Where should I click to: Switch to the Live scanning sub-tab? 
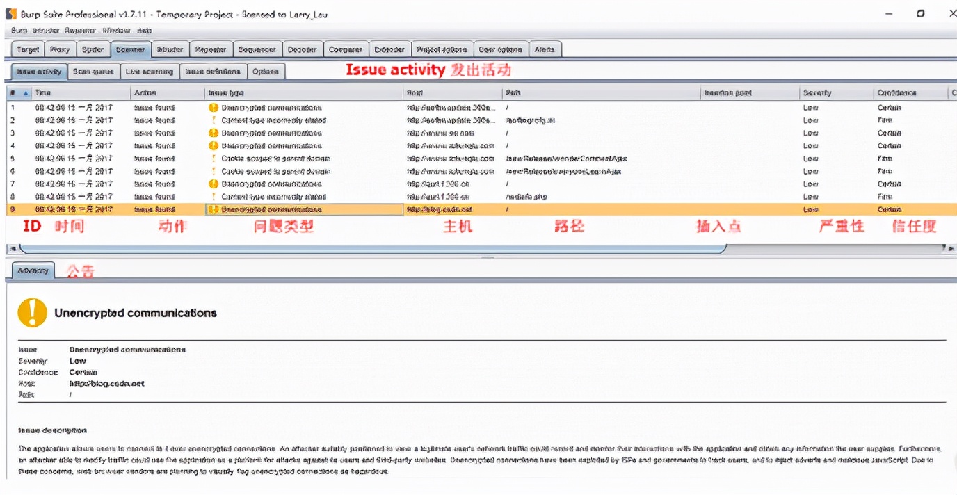pos(150,72)
